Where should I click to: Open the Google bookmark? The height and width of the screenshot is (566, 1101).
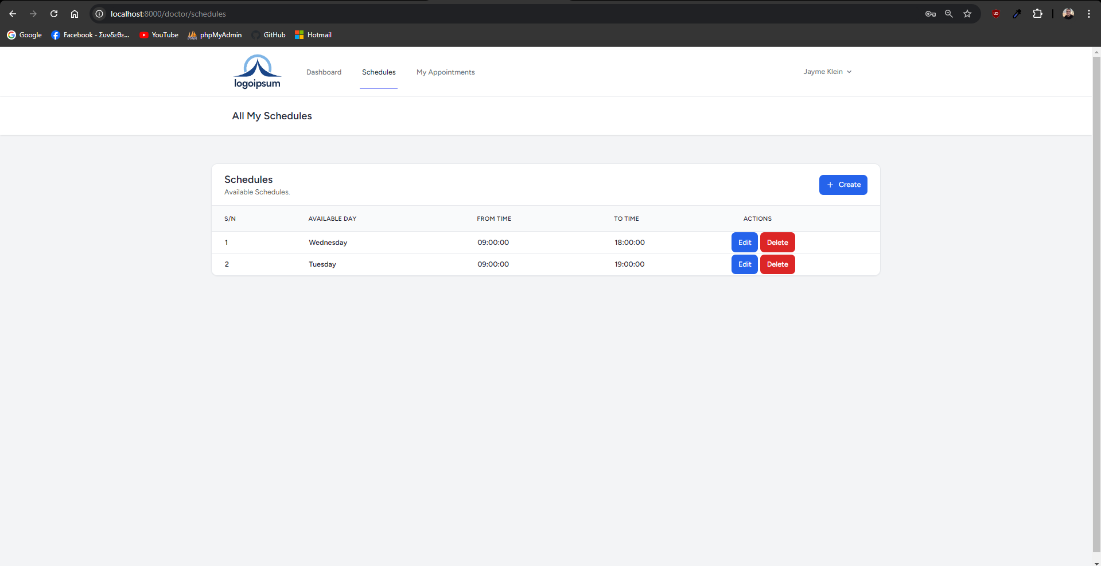point(24,35)
